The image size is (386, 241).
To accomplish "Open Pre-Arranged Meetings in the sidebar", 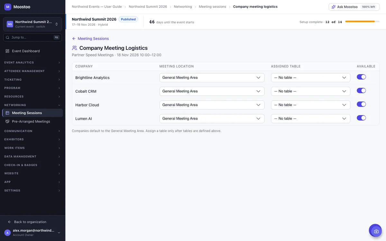I will tap(32, 121).
